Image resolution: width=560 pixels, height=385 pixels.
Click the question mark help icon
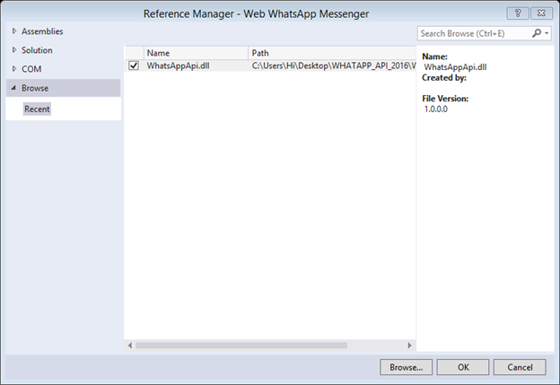click(x=517, y=13)
